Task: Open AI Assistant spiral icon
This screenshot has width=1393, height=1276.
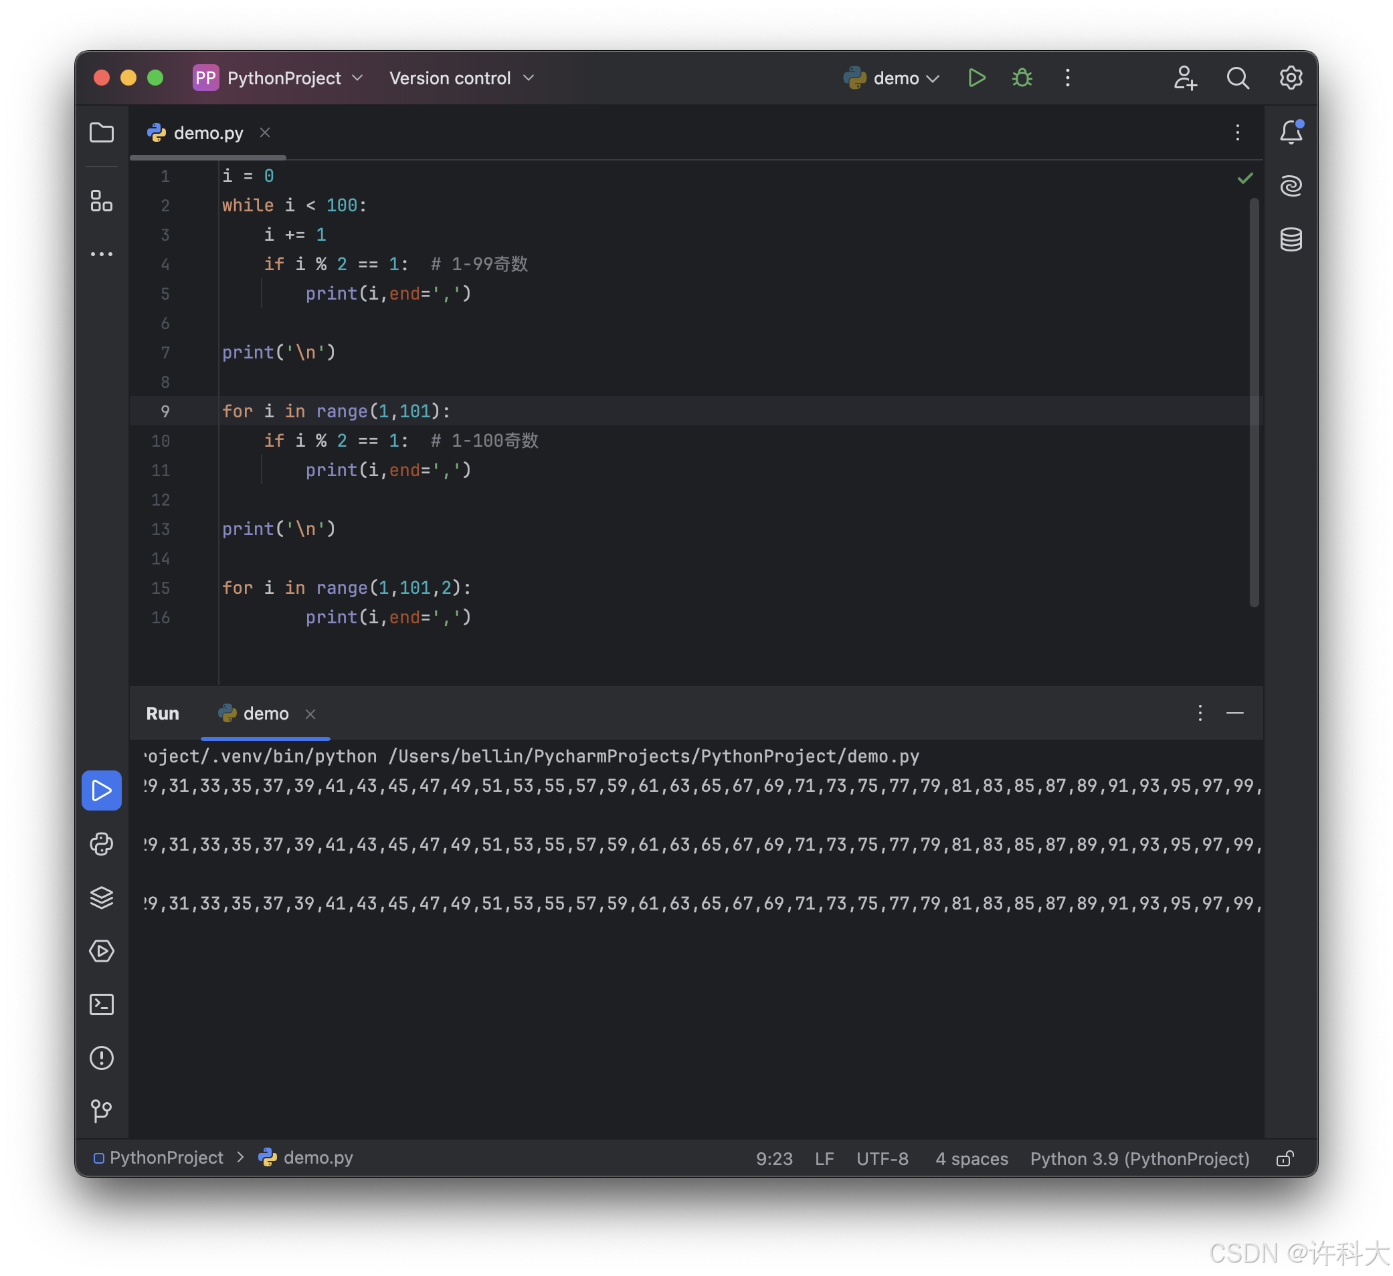Action: 1291,186
